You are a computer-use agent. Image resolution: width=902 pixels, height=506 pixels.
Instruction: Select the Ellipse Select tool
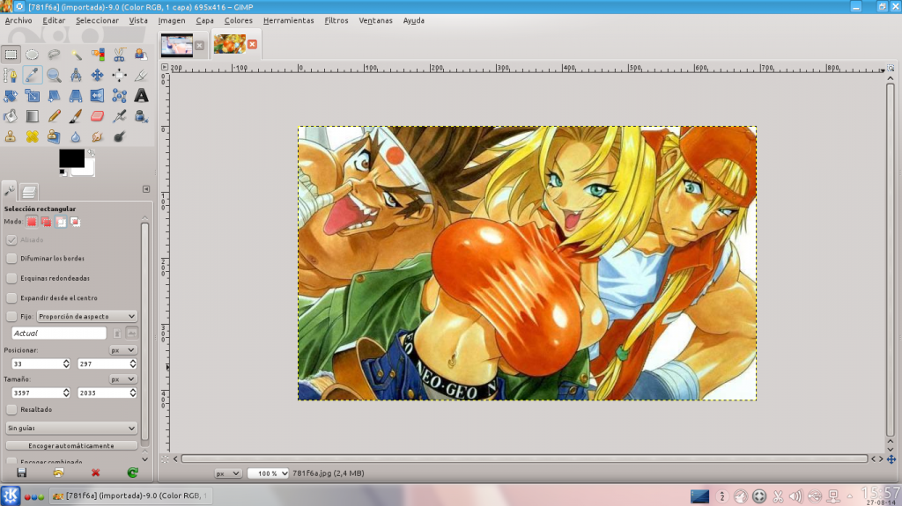coord(33,55)
